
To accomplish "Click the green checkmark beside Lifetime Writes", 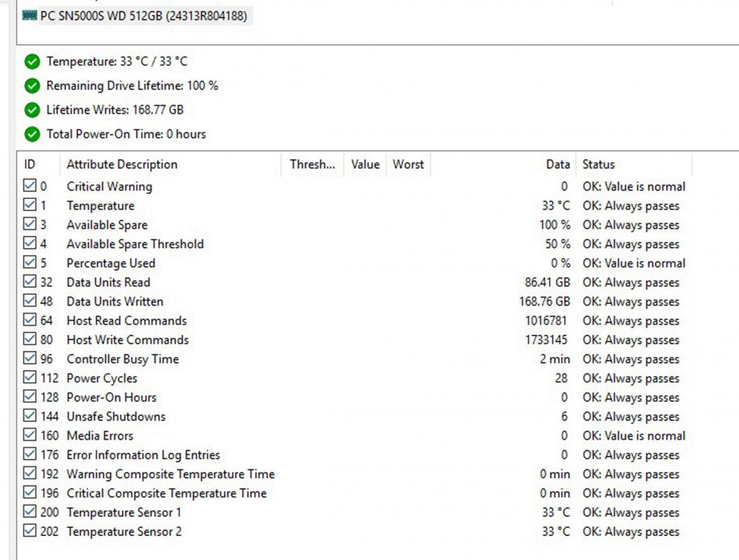I will click(x=32, y=110).
